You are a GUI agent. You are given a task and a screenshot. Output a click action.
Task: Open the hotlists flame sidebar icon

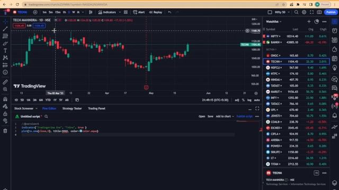(334, 49)
